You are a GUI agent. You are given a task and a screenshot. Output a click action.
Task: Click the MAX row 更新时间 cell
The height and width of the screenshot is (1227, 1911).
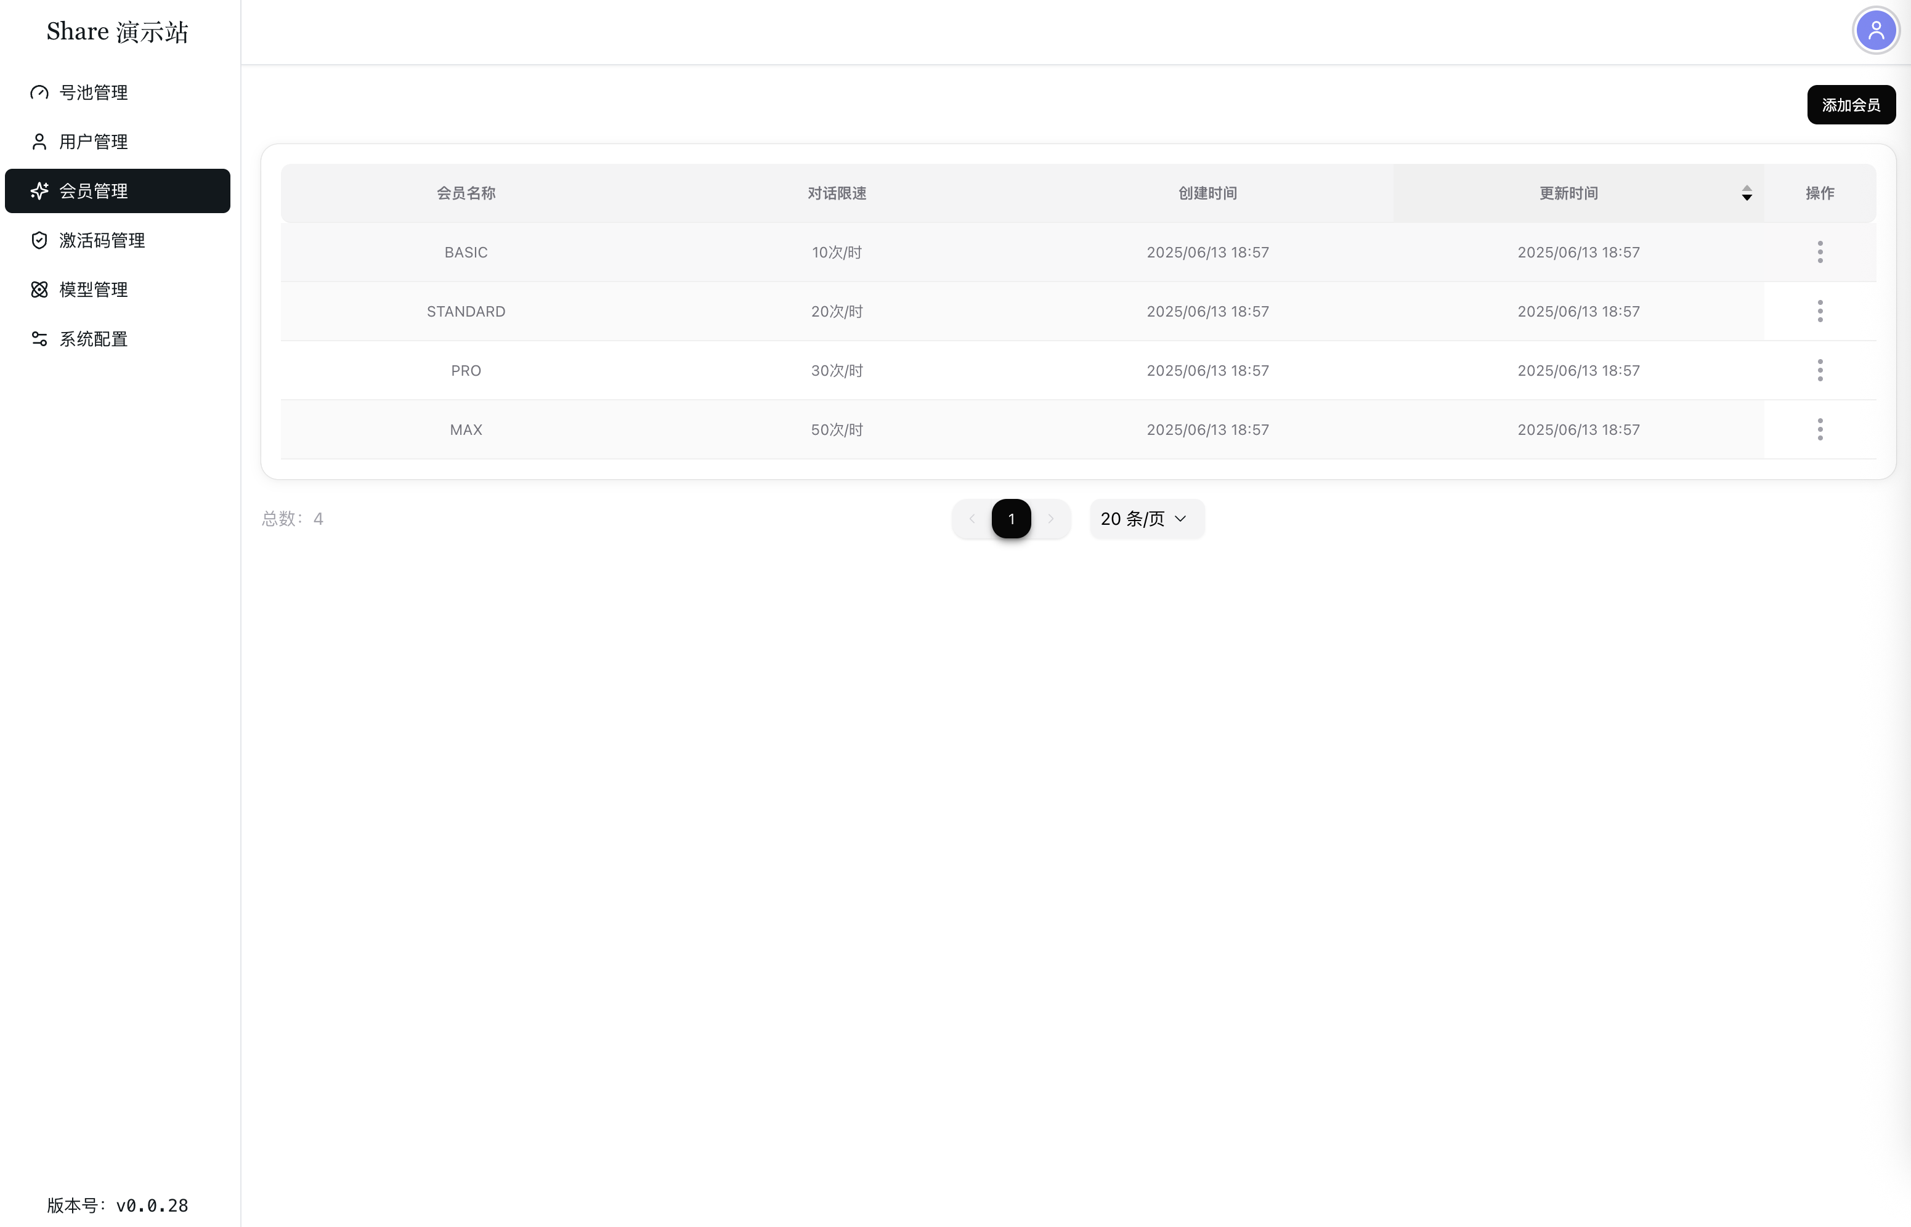[x=1578, y=429]
